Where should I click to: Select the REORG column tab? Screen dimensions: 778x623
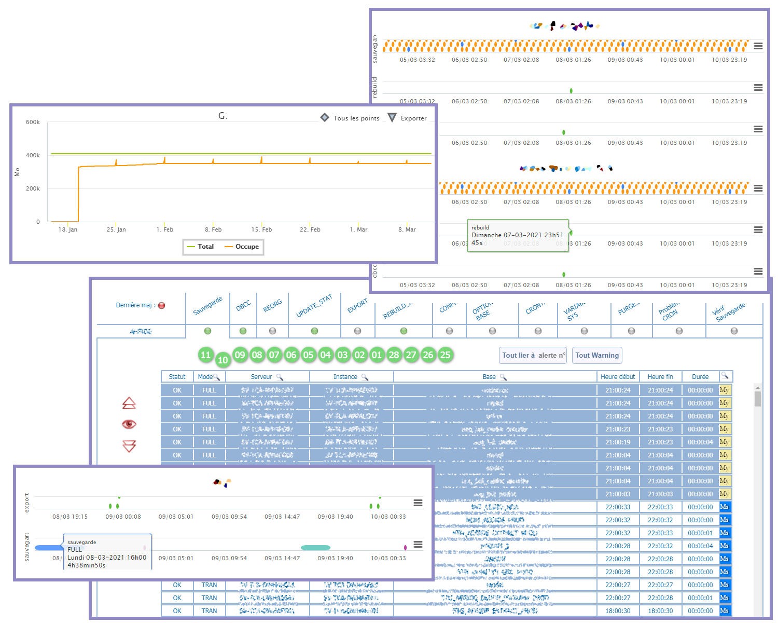[272, 305]
